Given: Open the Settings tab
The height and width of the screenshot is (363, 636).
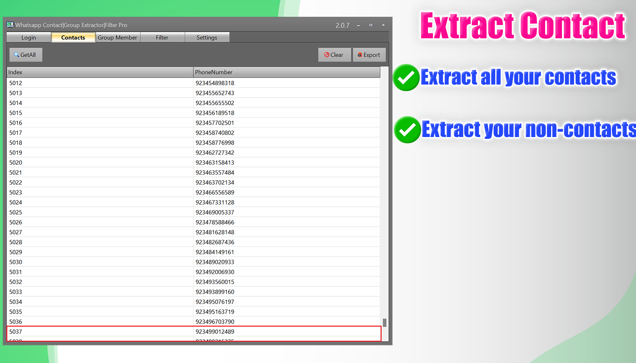Looking at the screenshot, I should [207, 37].
